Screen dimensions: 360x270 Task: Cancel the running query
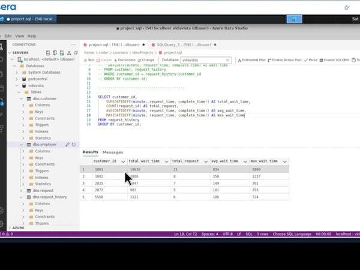(104, 60)
